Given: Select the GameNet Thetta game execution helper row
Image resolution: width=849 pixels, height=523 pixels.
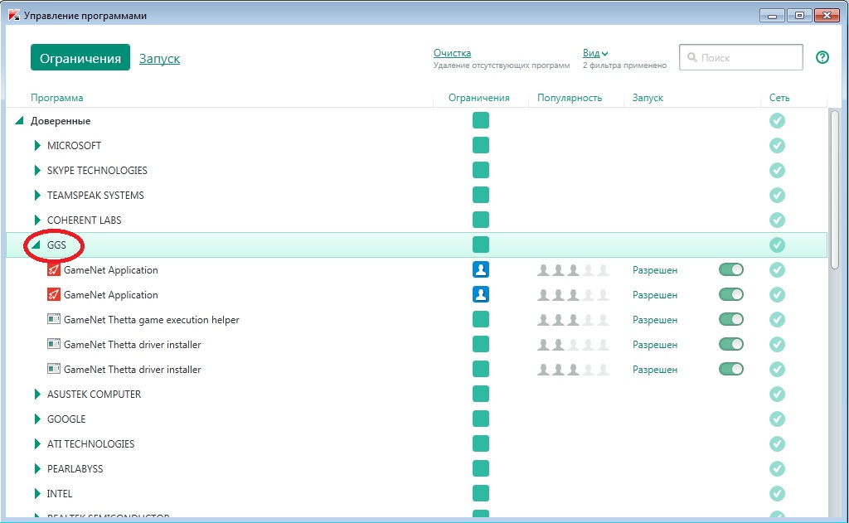Looking at the screenshot, I should (416, 319).
